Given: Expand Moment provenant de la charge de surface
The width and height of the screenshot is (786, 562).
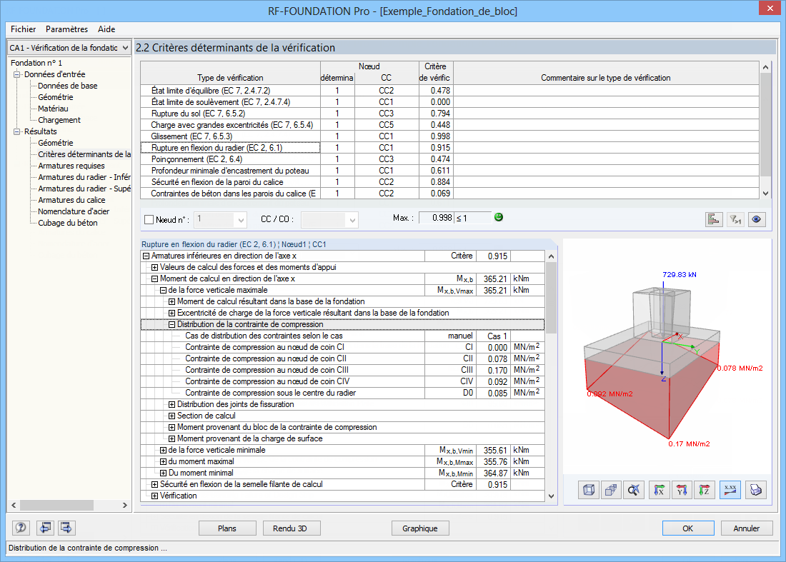Looking at the screenshot, I should pos(172,438).
